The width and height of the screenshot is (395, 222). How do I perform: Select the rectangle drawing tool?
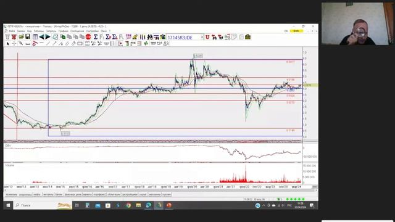coord(80,44)
